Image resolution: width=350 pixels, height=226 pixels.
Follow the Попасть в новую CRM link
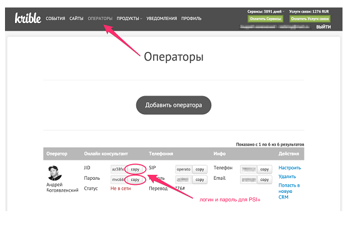tap(289, 191)
